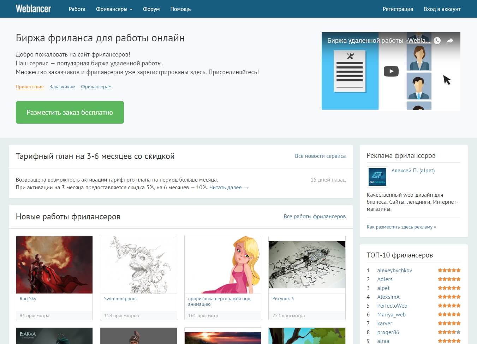Open the Рисунок 3 skeleton drawing thumbnail

pos(307,265)
